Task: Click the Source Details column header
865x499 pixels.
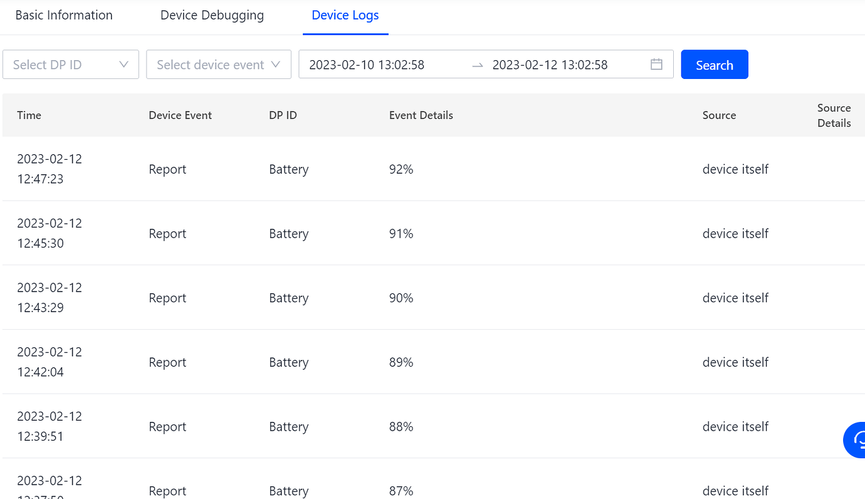Action: [834, 115]
